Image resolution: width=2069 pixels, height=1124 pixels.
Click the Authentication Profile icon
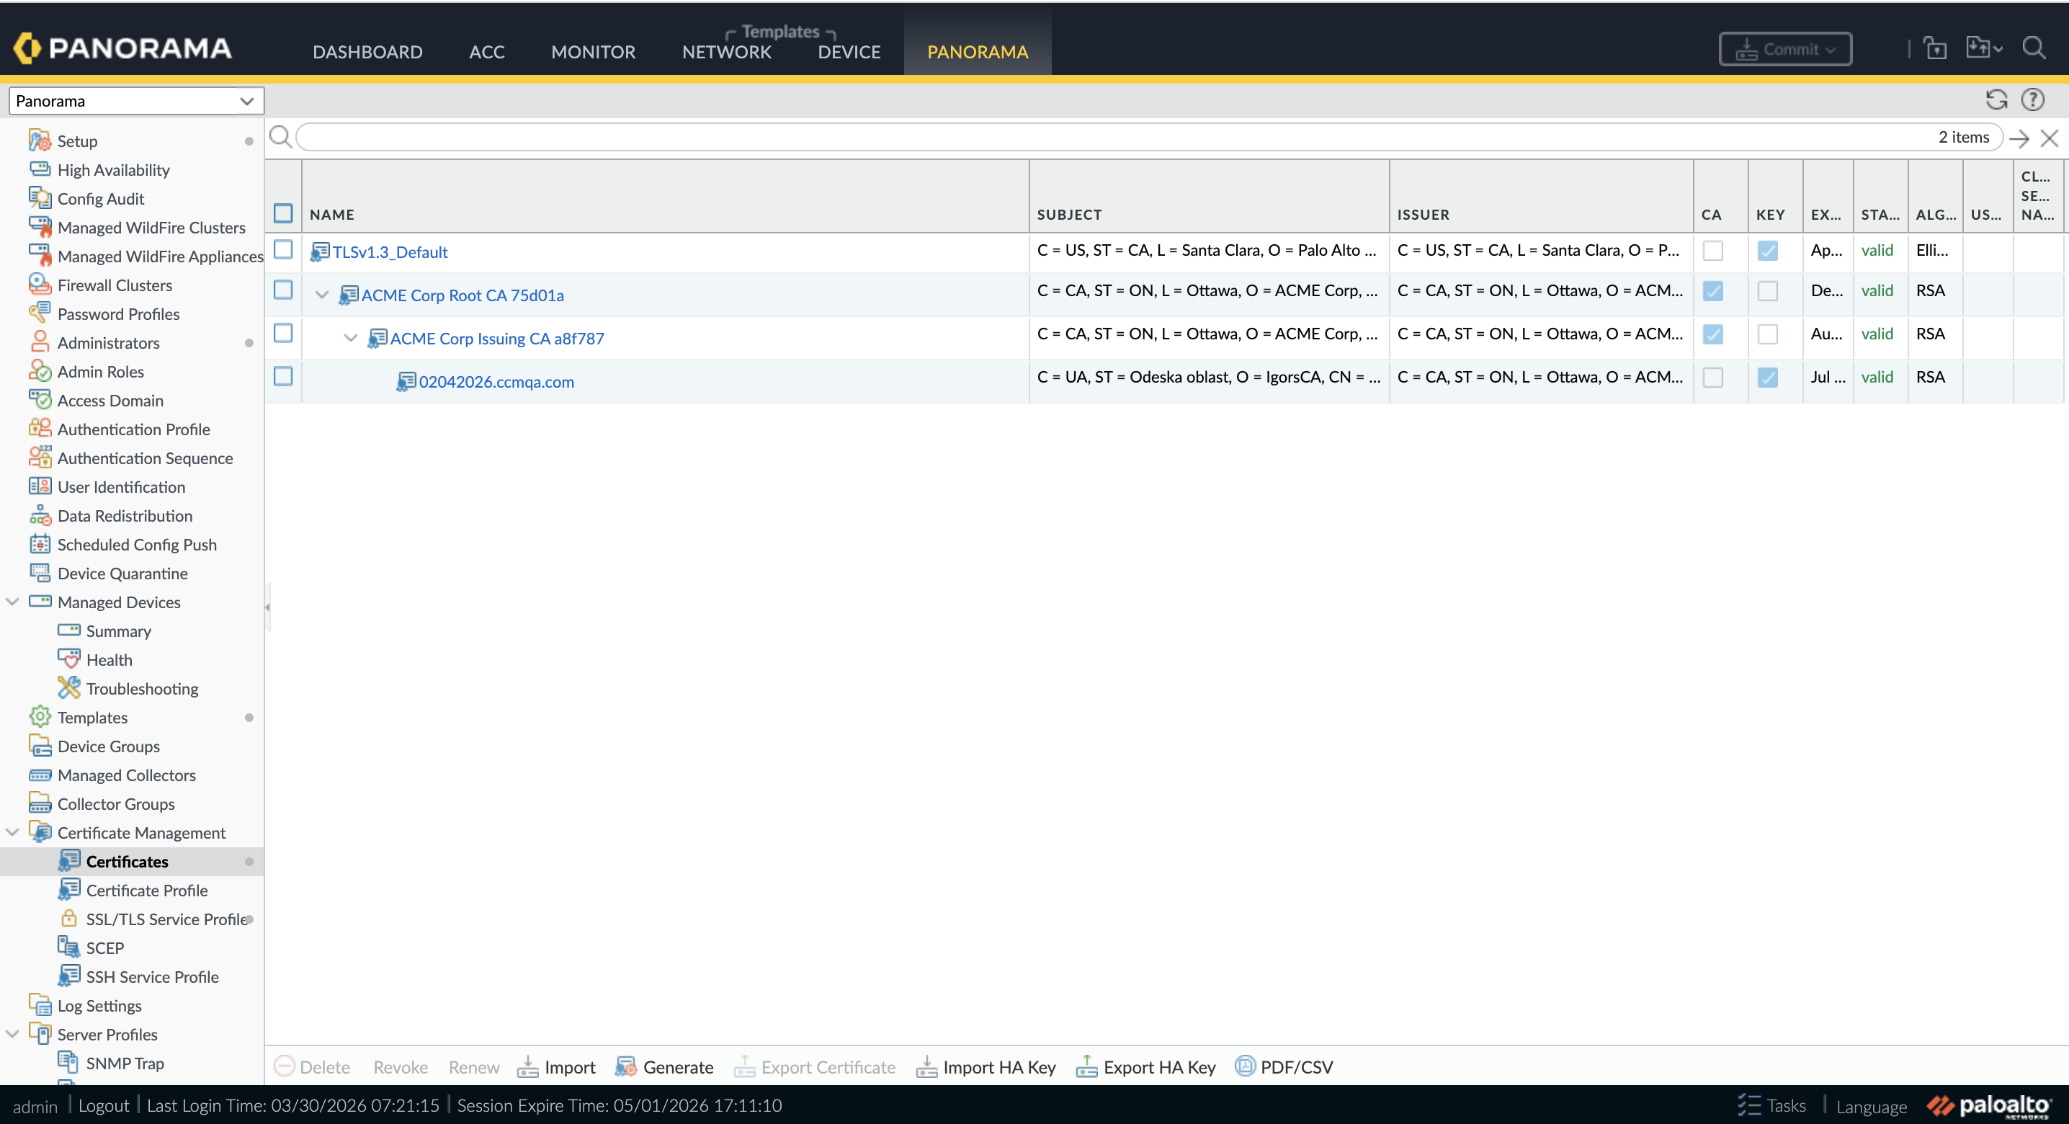(x=40, y=428)
